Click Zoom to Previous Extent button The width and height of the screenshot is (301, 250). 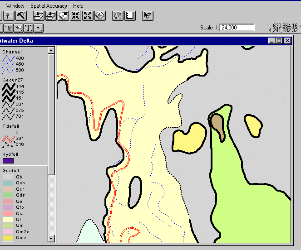pos(100,15)
